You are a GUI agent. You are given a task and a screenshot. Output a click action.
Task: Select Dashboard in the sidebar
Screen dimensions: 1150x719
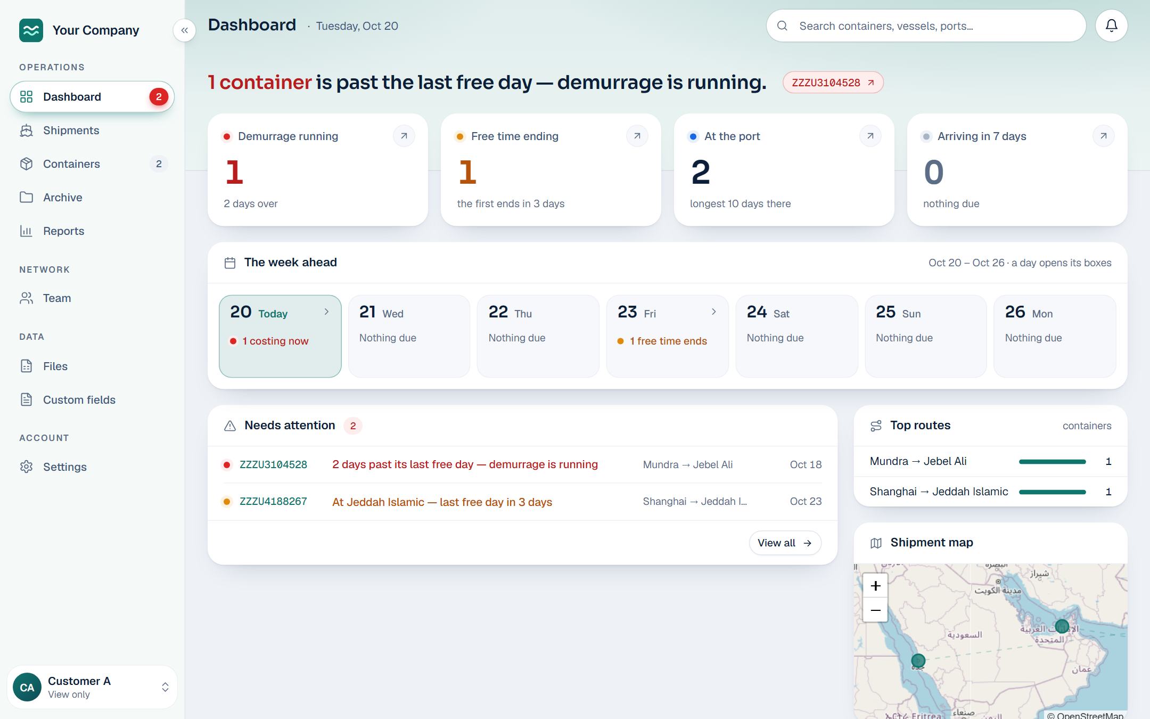(92, 97)
